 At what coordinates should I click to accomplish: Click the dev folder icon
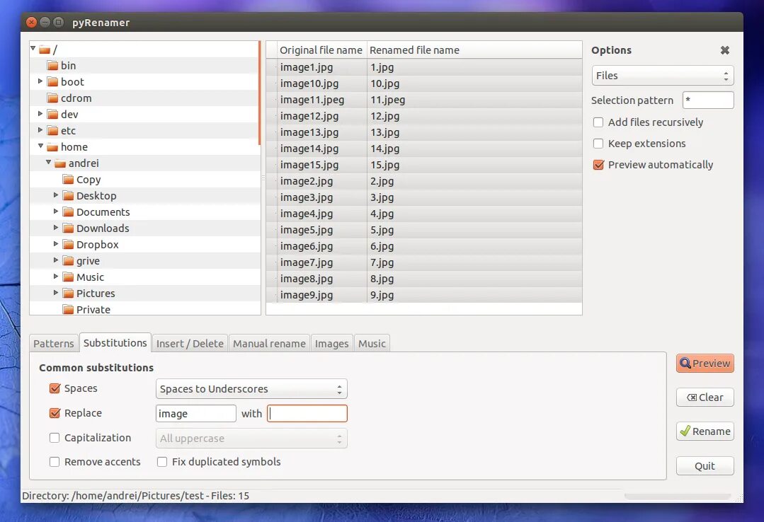pyautogui.click(x=52, y=115)
